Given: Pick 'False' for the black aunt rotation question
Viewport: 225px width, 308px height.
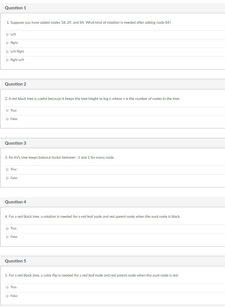Looking at the screenshot, I should [x=7, y=237].
